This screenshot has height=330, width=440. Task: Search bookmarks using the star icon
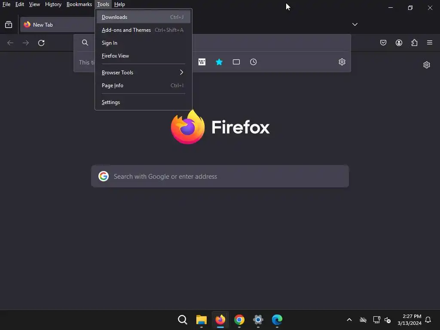pos(219,62)
